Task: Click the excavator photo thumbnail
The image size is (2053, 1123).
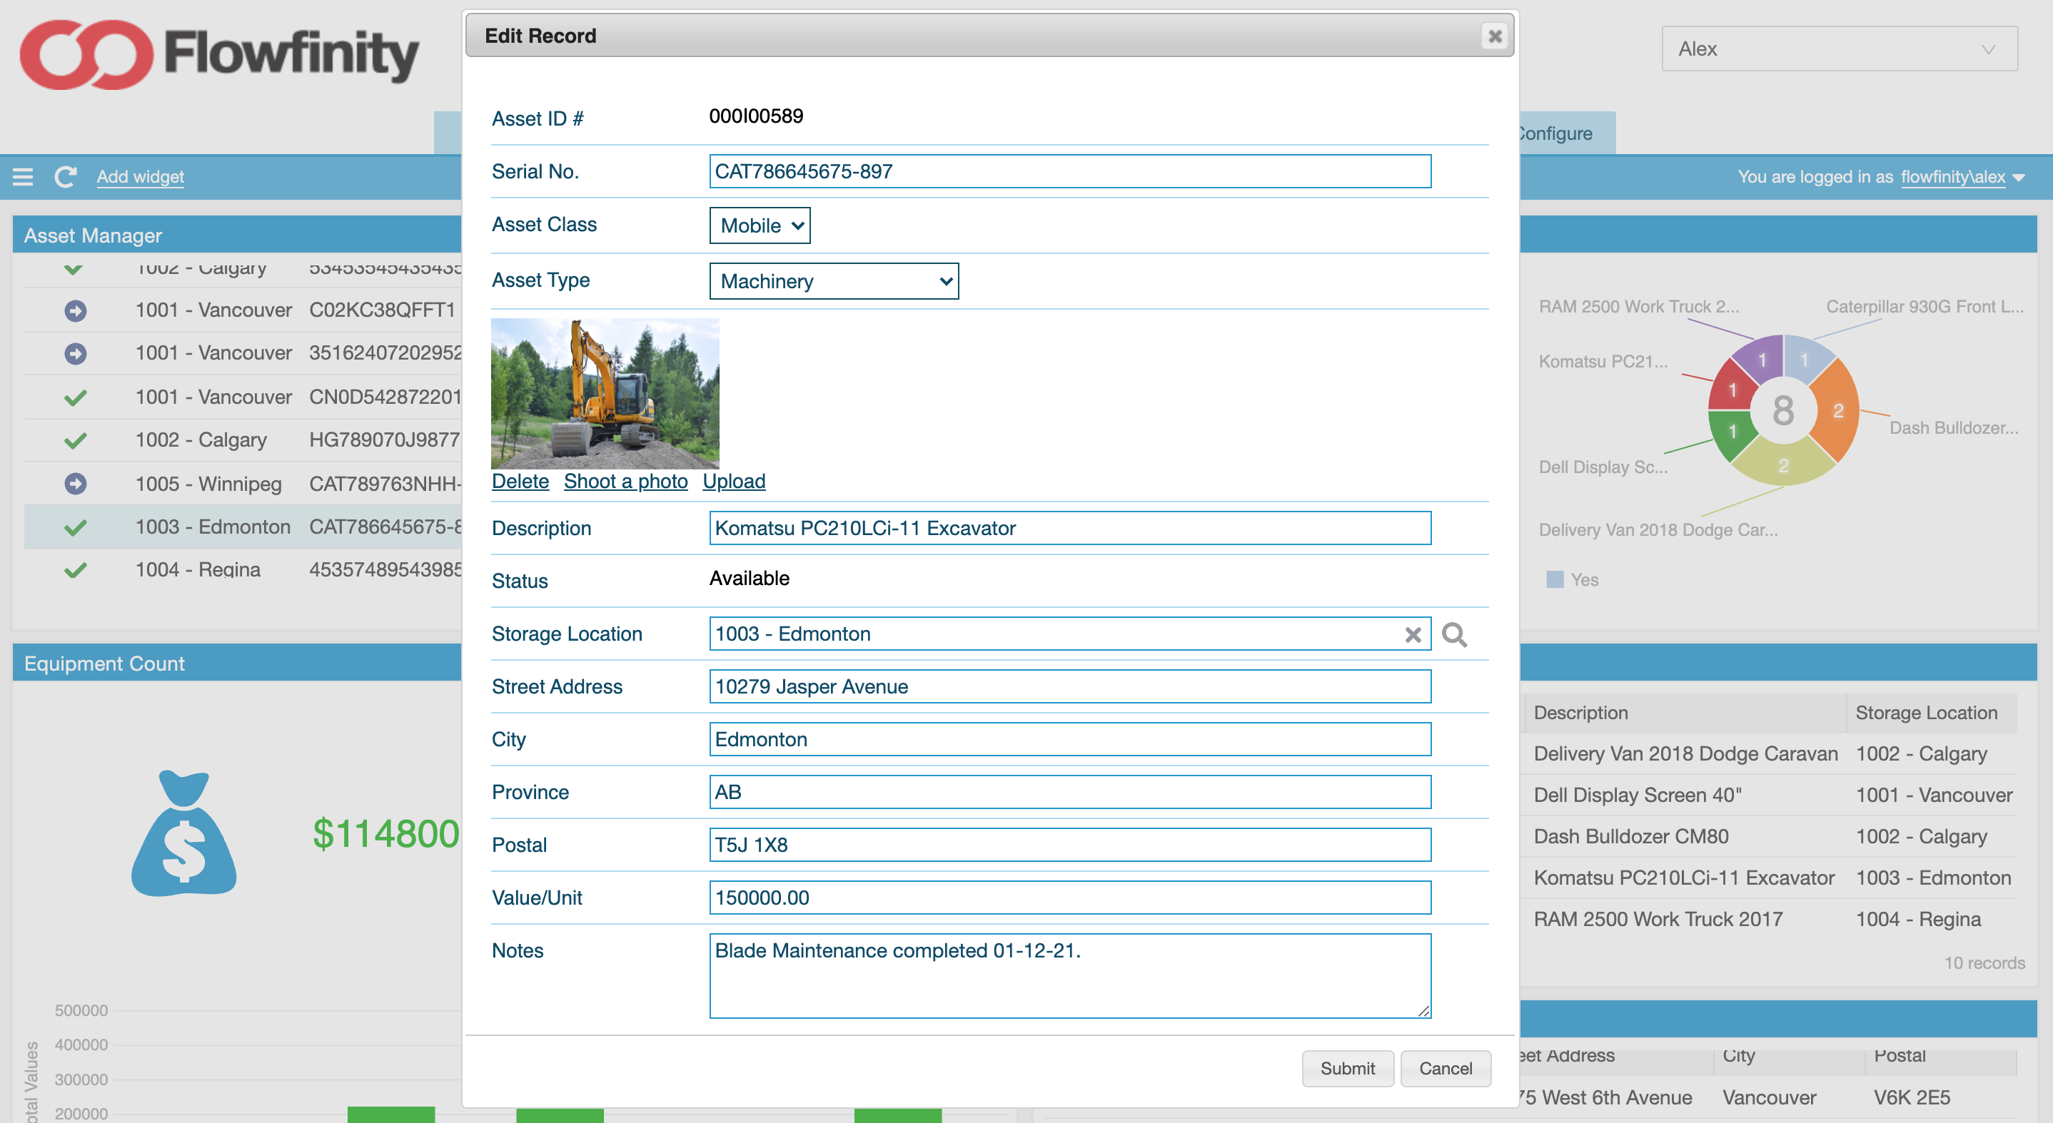Action: click(x=606, y=392)
